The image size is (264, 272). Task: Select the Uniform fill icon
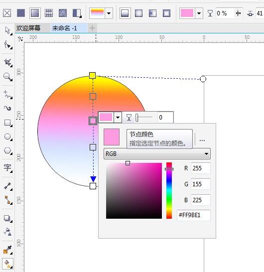pyautogui.click(x=21, y=13)
